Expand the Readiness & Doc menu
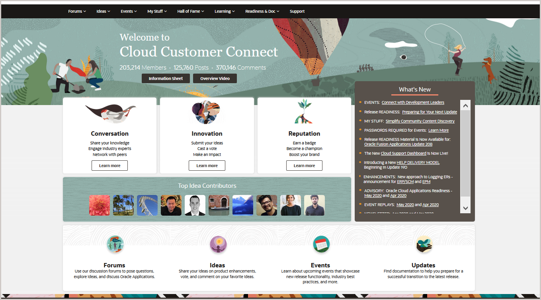The width and height of the screenshot is (541, 300). pyautogui.click(x=262, y=11)
